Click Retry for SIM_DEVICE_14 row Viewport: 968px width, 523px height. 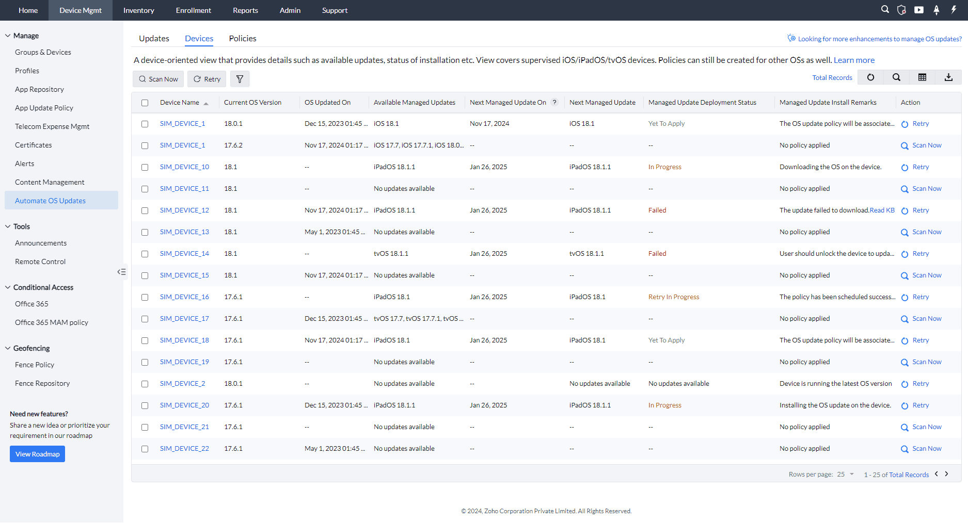915,254
